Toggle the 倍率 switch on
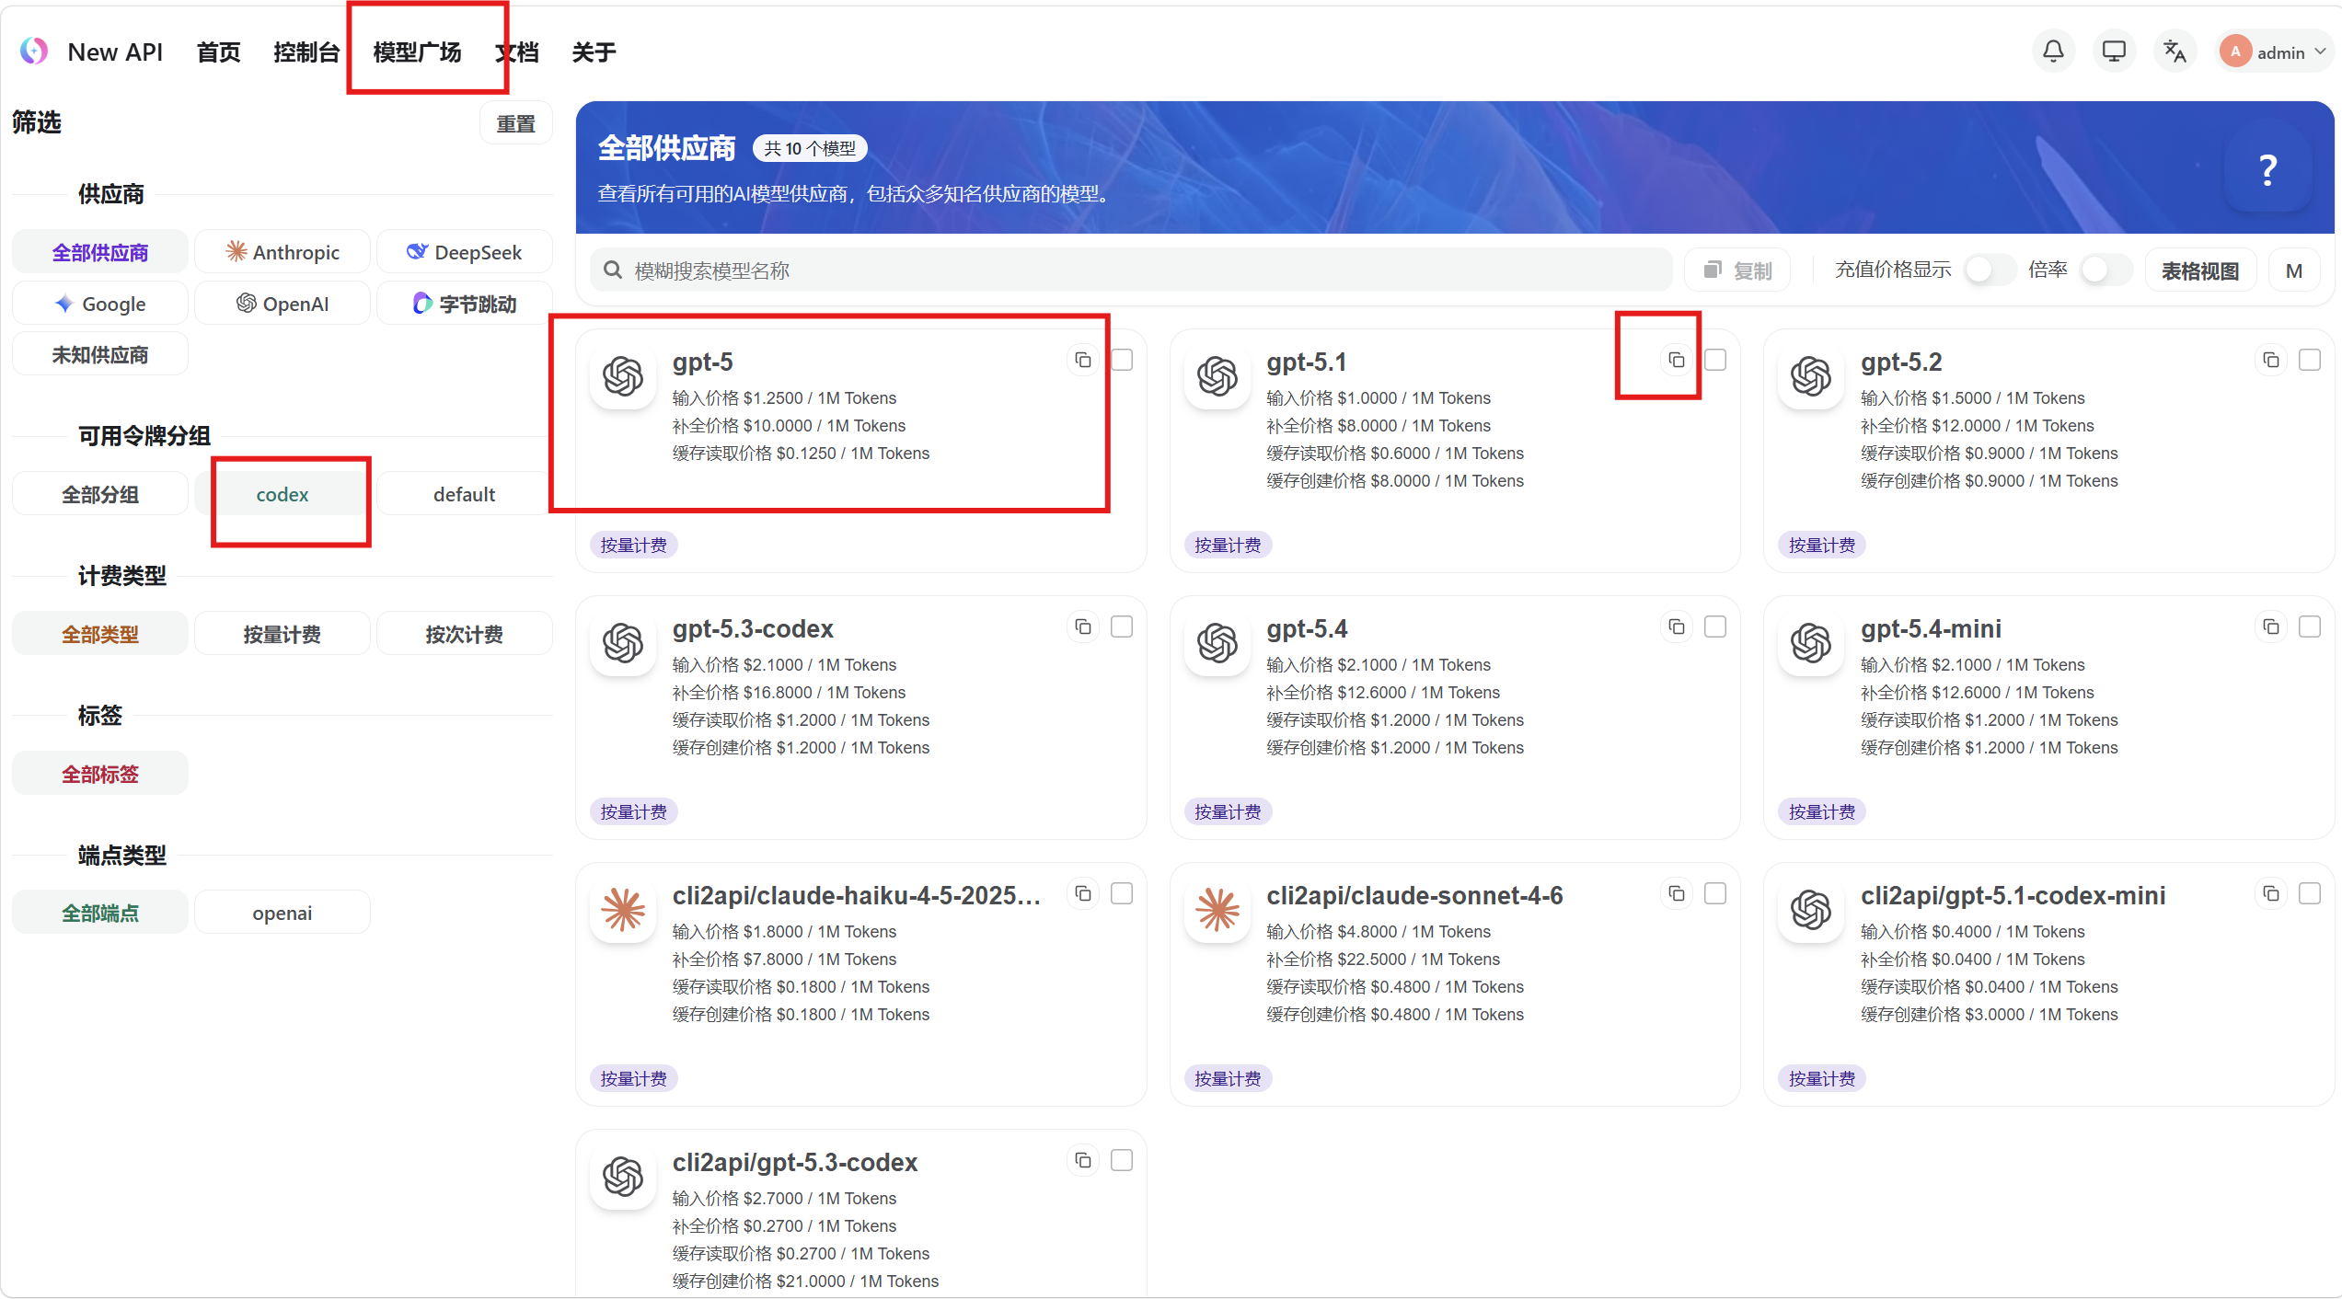2342x1299 pixels. click(x=2105, y=270)
